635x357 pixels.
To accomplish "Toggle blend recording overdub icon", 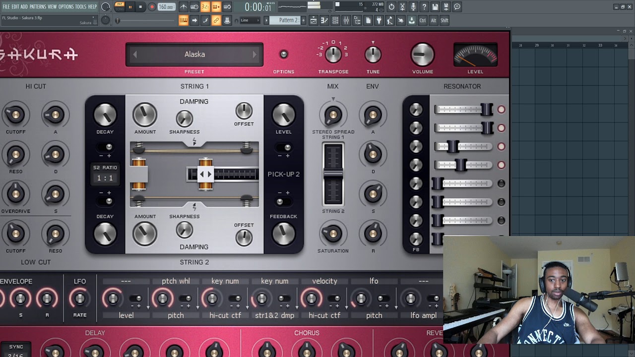I will [216, 7].
